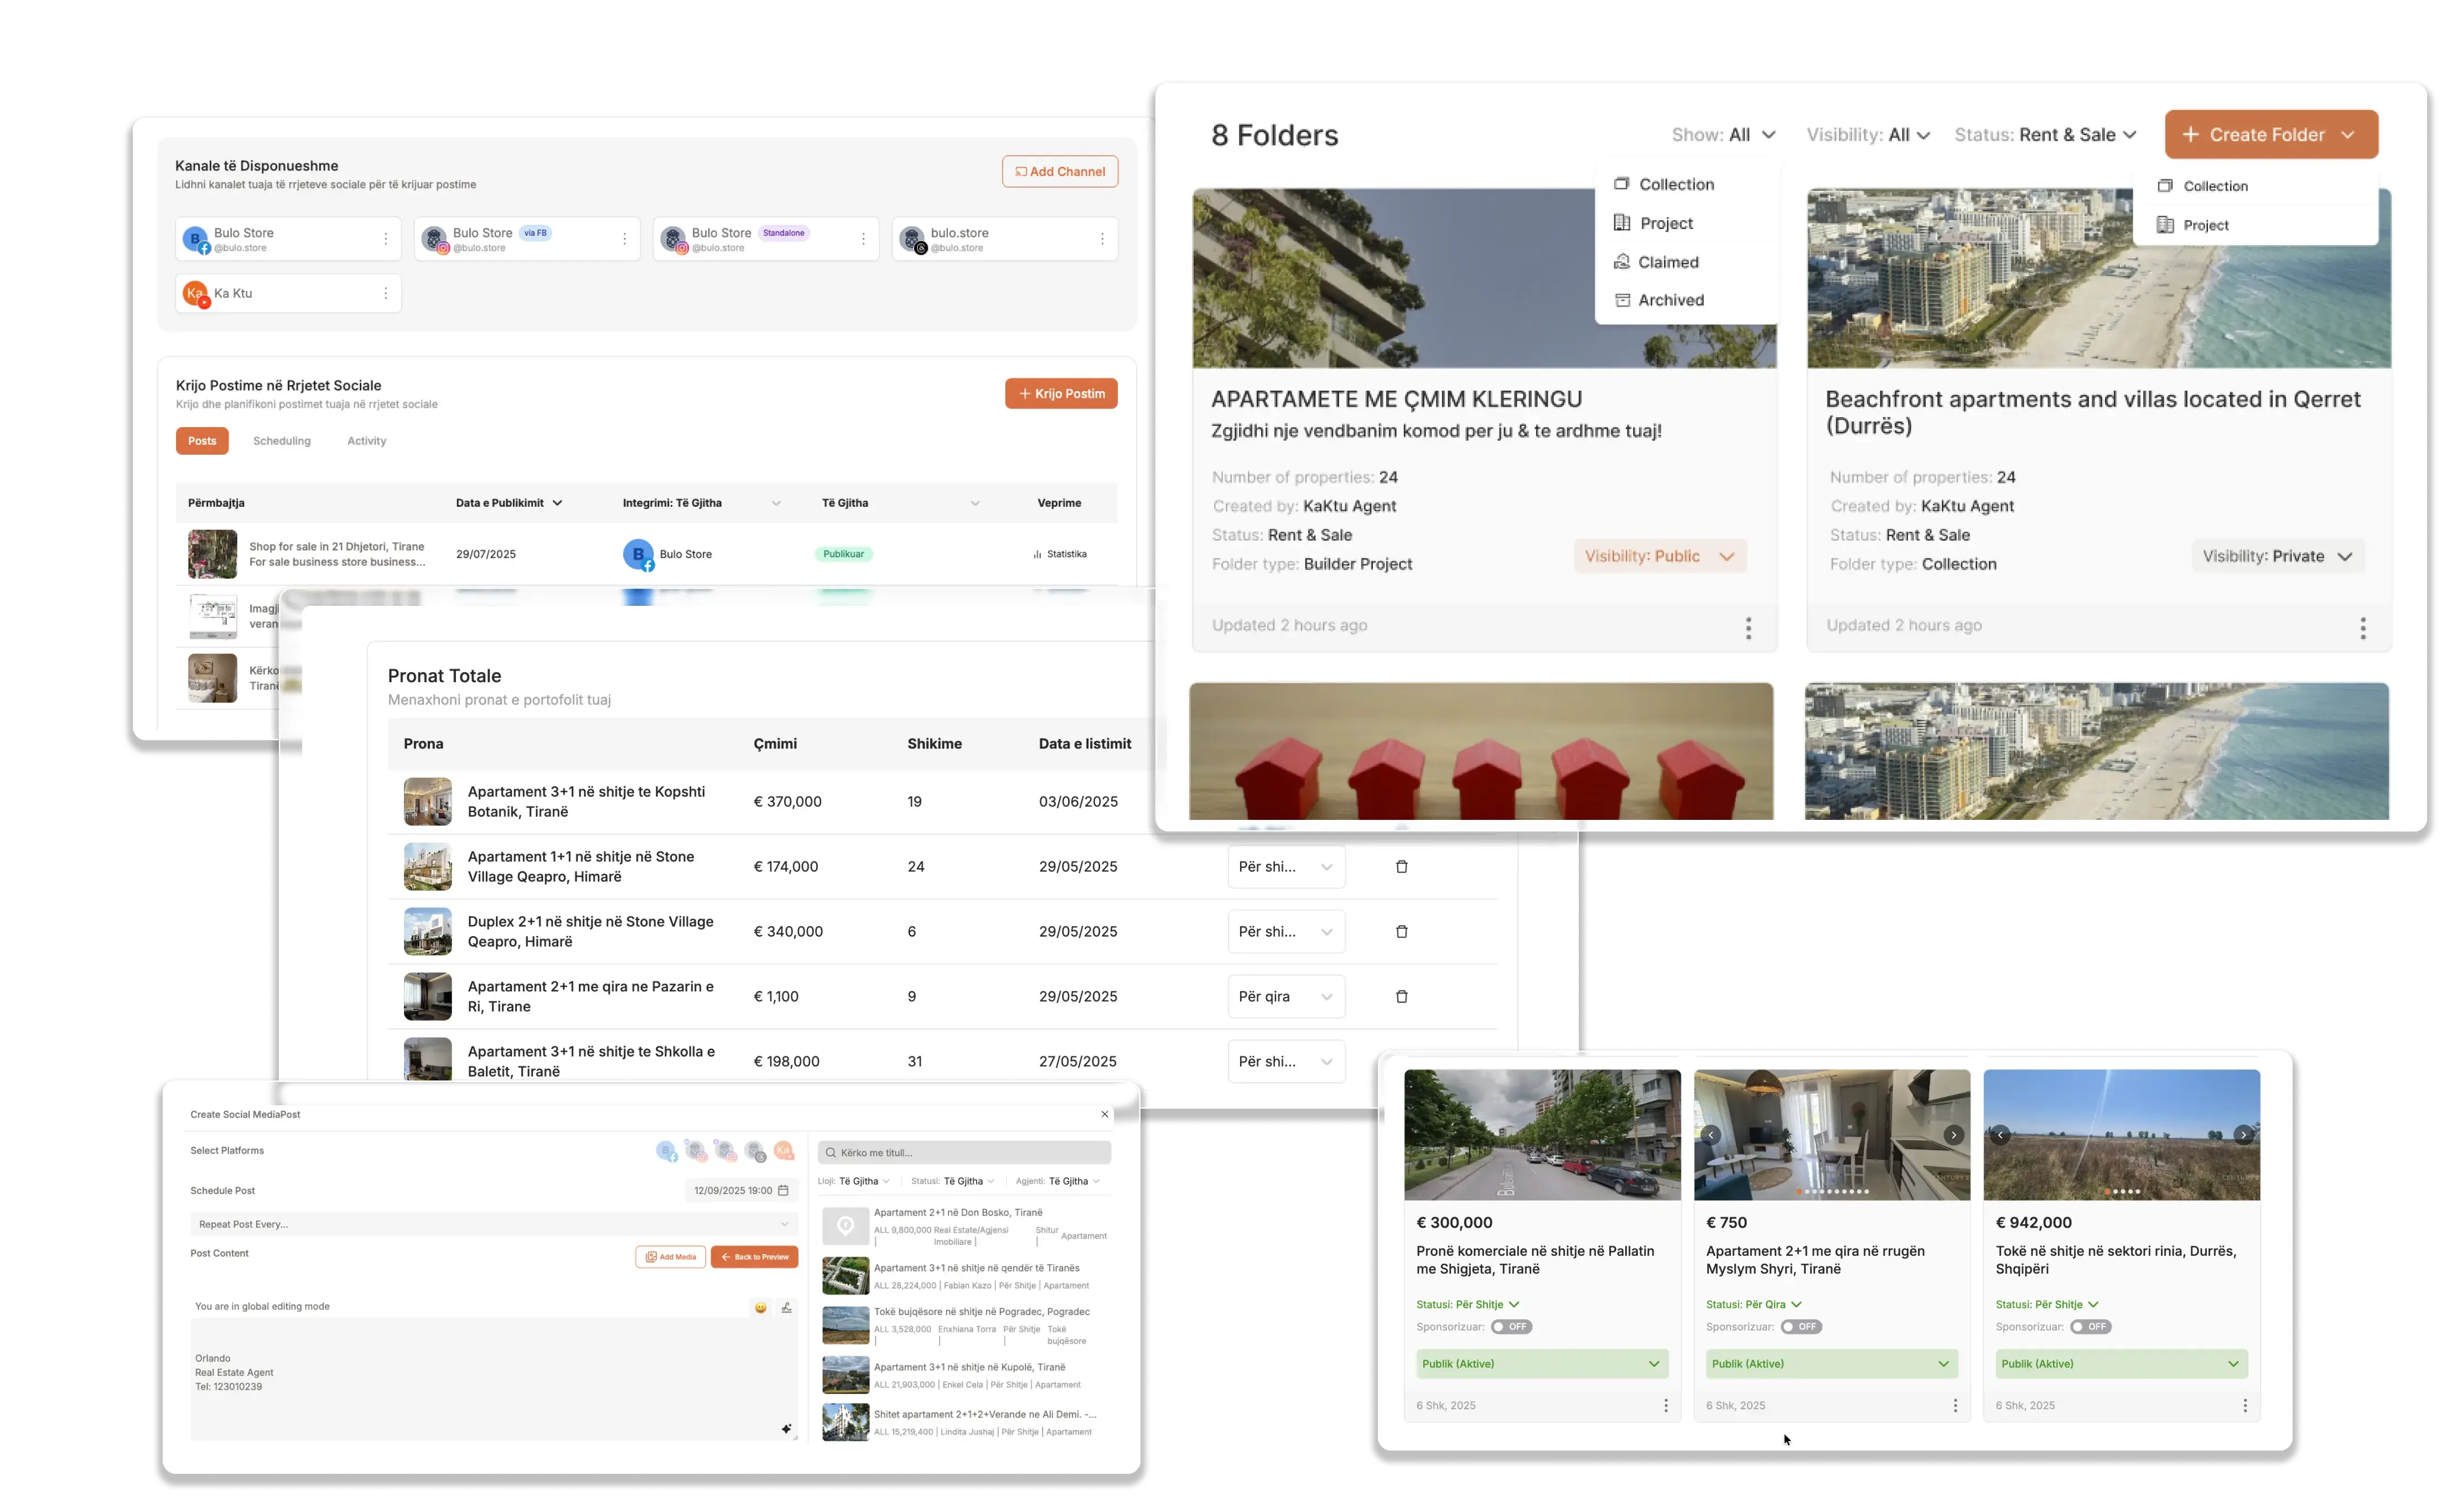2452x1512 pixels.
Task: Open the Activity tab
Action: pos(366,441)
